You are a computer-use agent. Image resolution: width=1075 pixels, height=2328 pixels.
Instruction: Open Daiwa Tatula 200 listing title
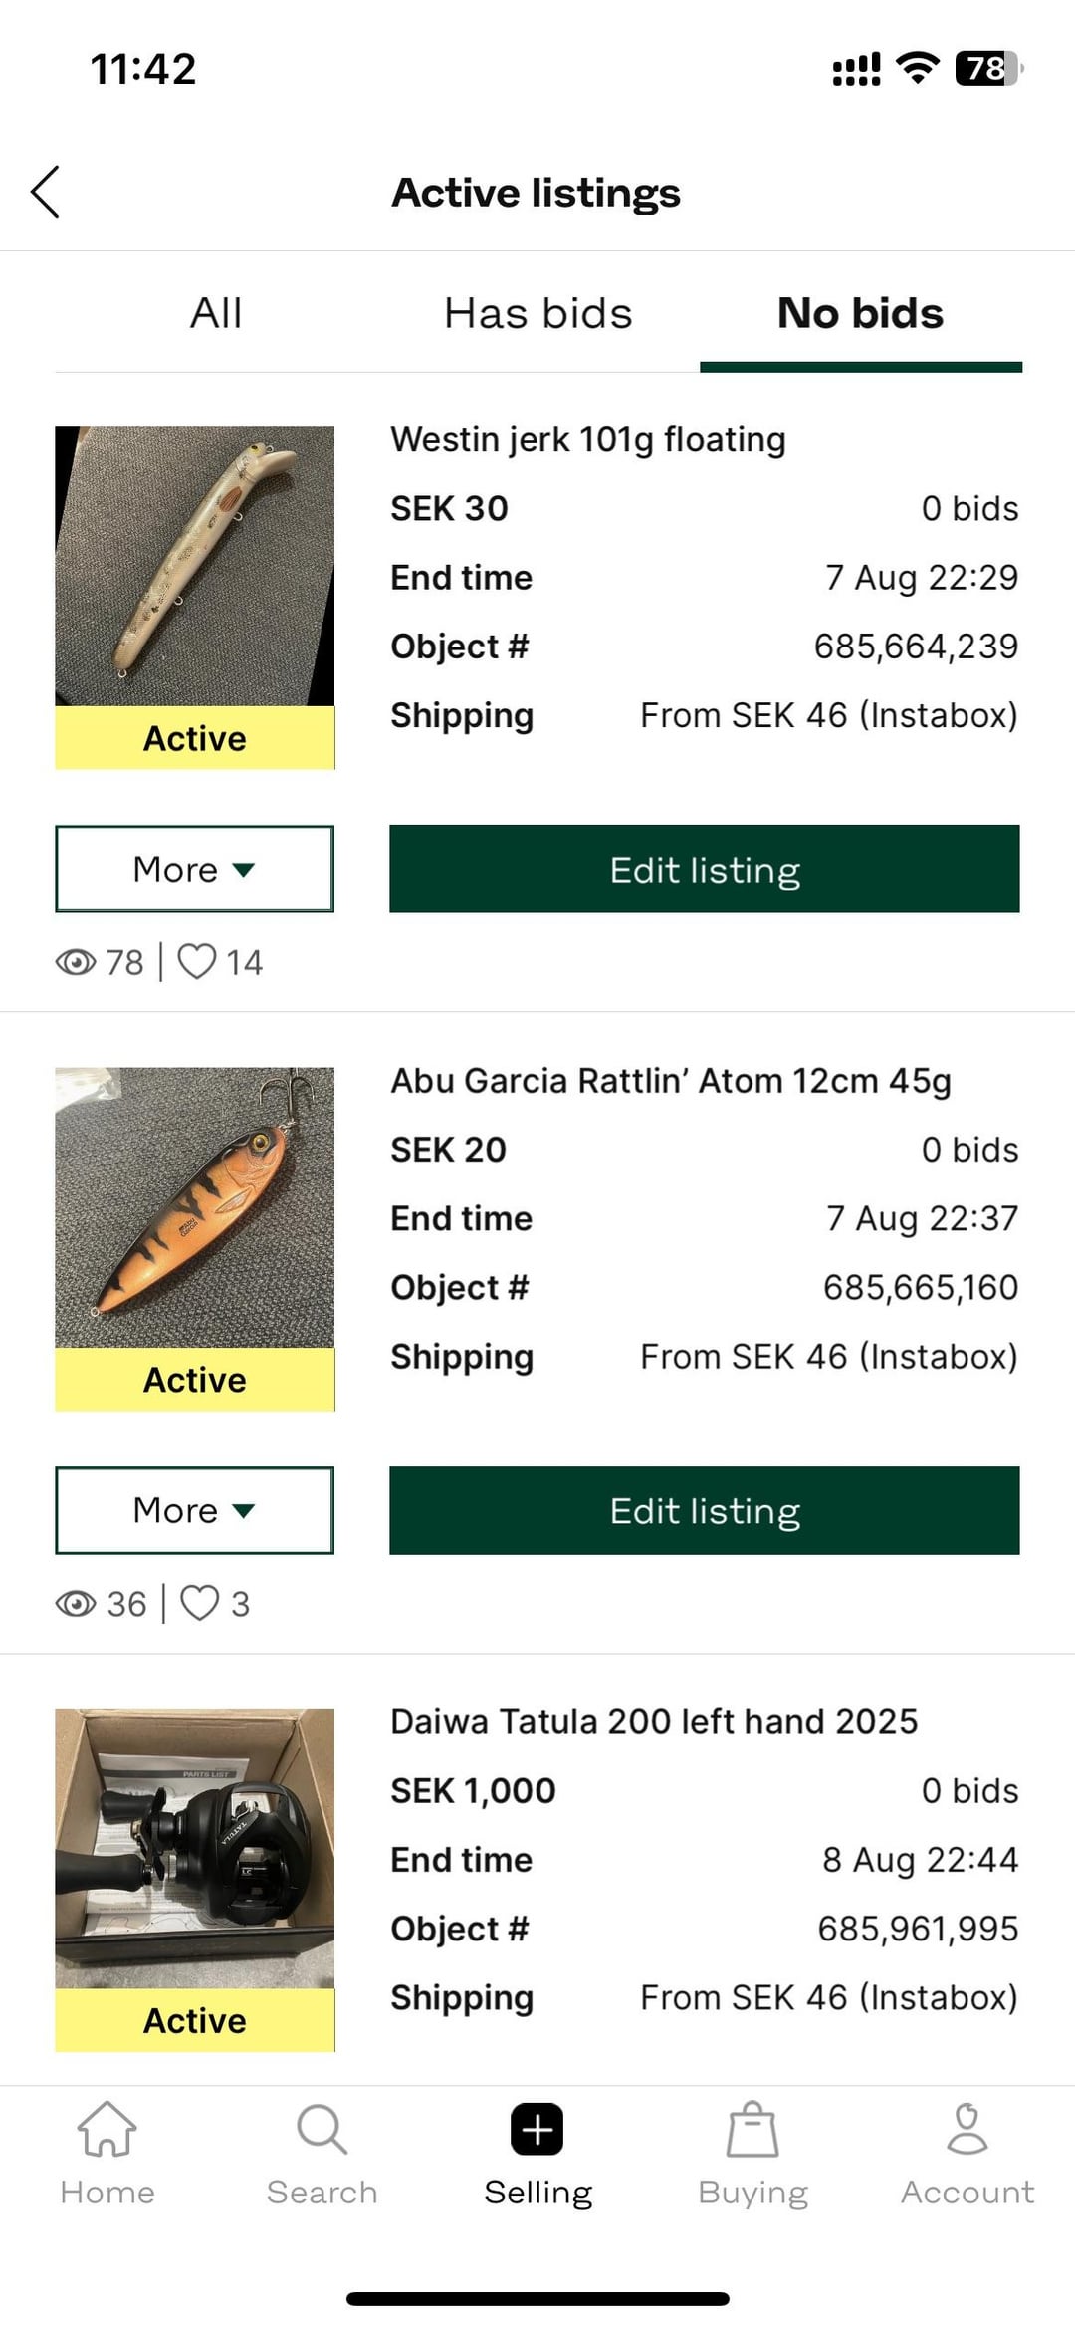(x=654, y=1721)
